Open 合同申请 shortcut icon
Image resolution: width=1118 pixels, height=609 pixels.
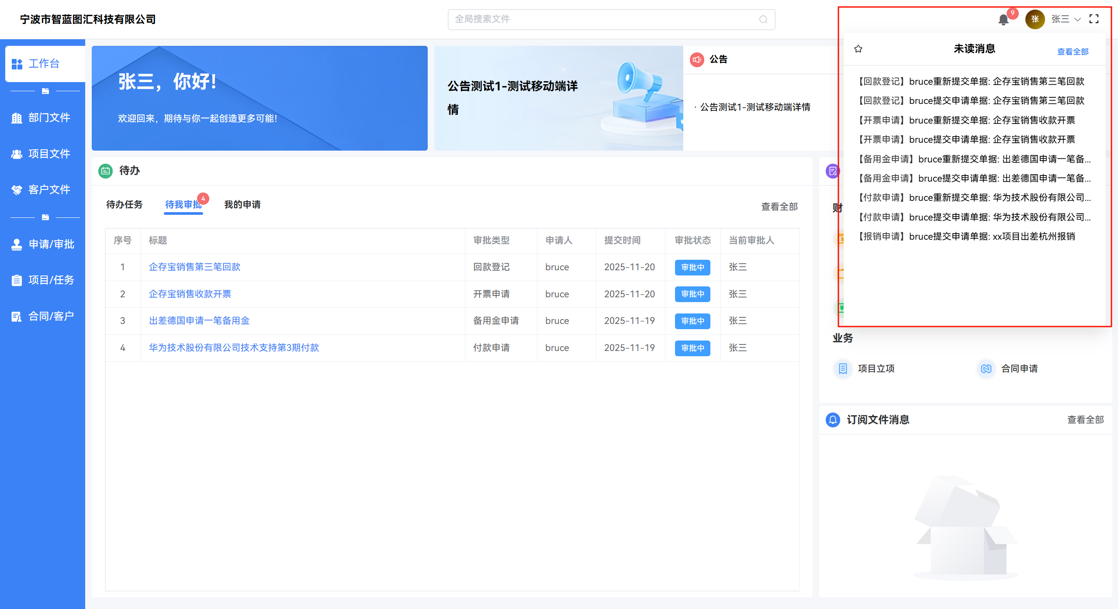986,368
